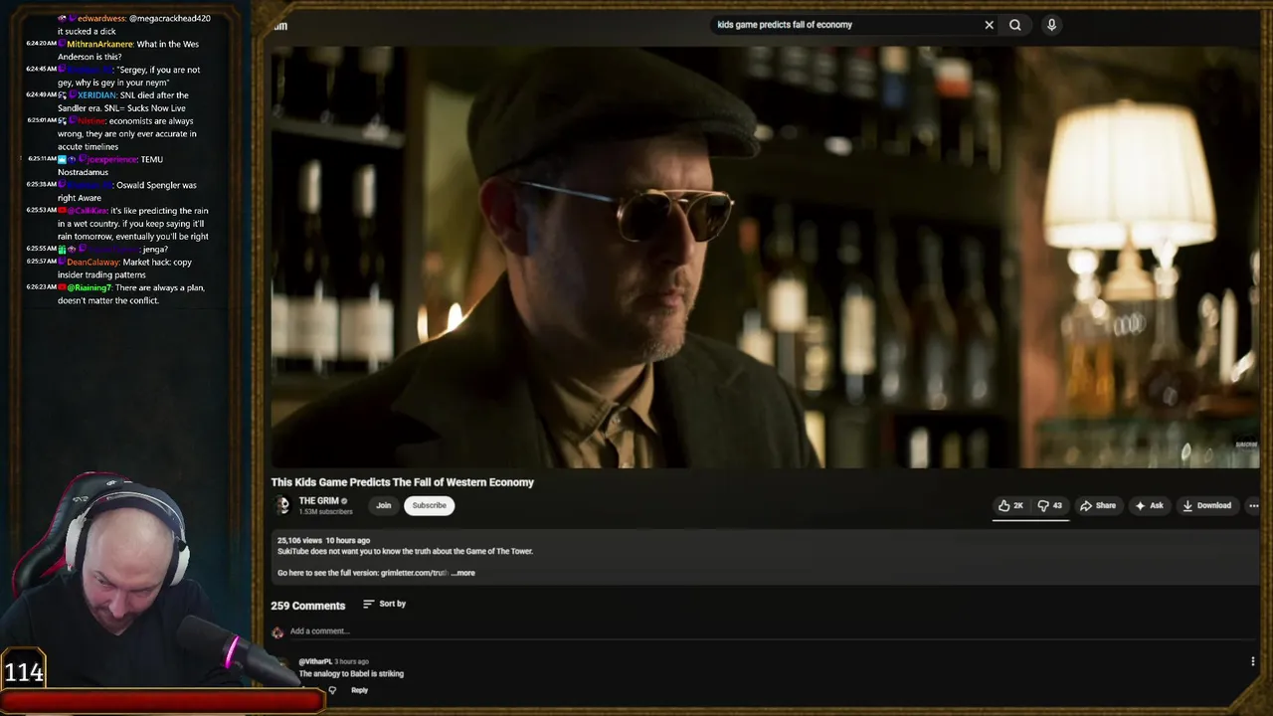
Task: Open the @VitharPL comment's three-dot menu
Action: point(1252,661)
